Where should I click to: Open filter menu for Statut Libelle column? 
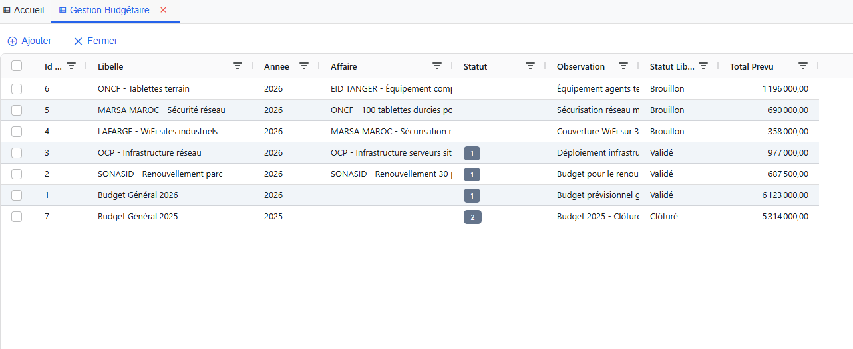703,66
